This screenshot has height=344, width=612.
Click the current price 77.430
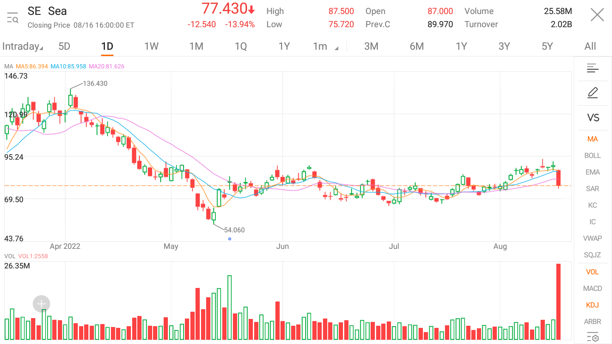tap(224, 8)
